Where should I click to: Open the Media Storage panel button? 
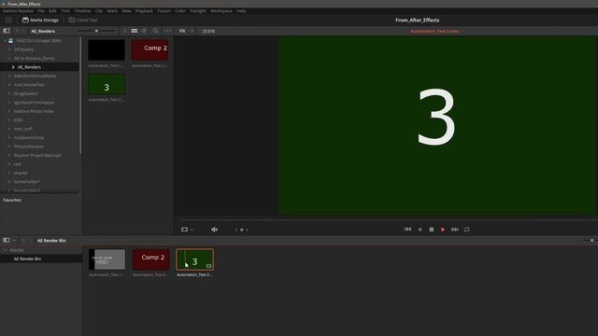pyautogui.click(x=40, y=20)
